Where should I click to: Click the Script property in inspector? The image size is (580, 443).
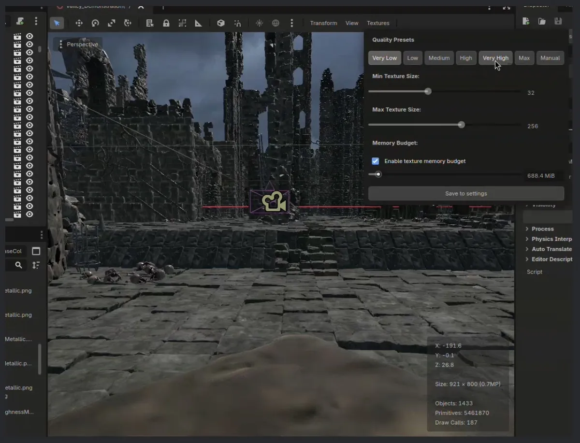click(x=535, y=272)
